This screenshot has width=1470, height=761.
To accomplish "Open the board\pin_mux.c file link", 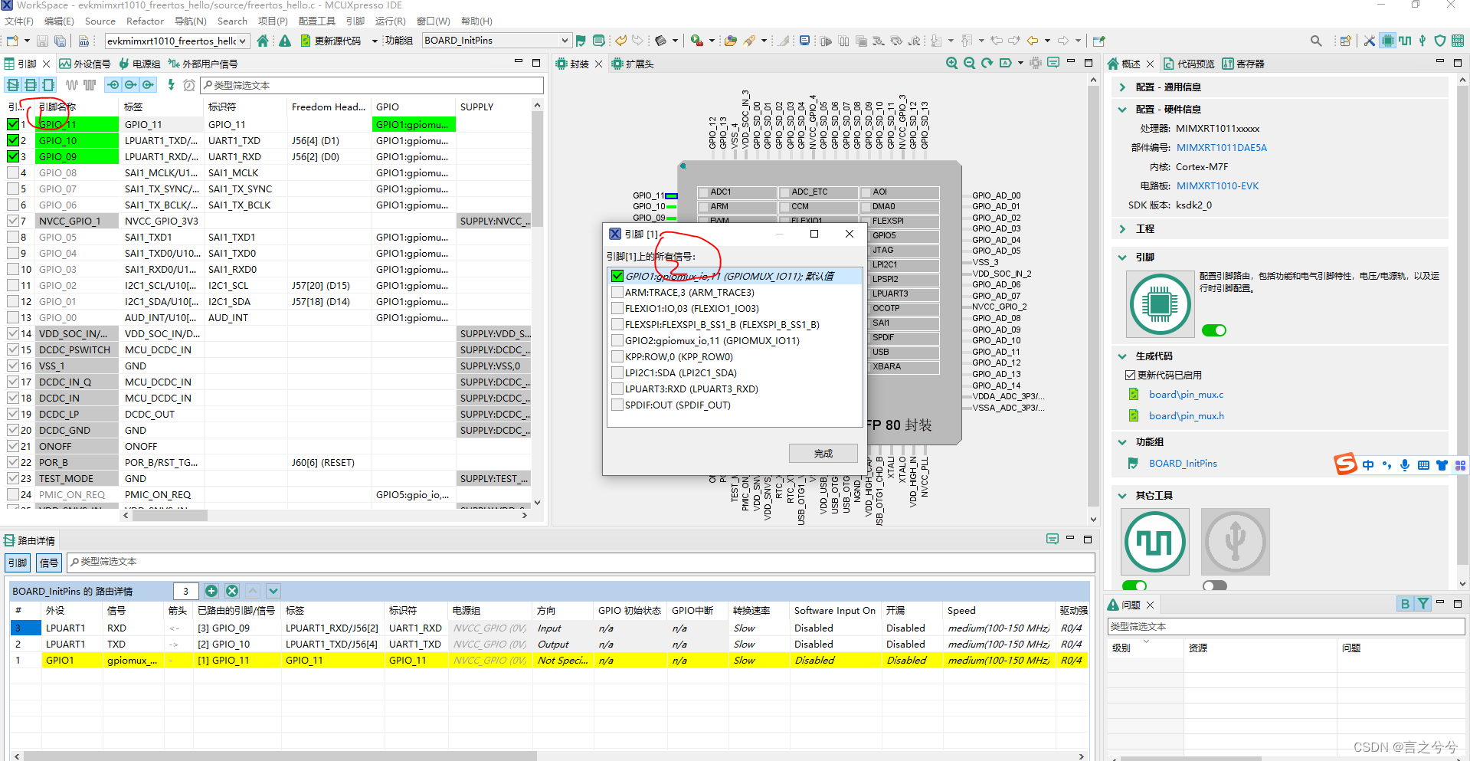I will (x=1186, y=394).
